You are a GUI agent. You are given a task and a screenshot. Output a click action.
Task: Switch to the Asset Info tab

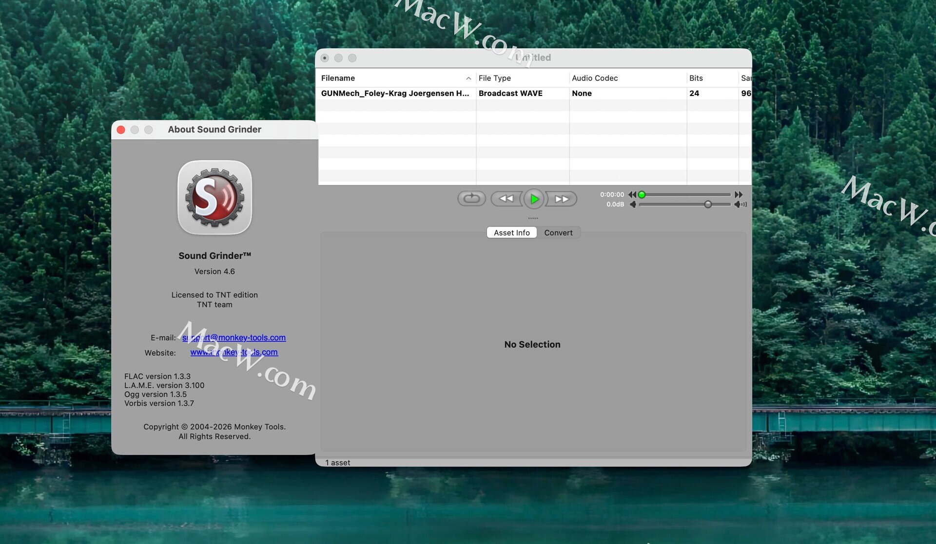coord(511,233)
